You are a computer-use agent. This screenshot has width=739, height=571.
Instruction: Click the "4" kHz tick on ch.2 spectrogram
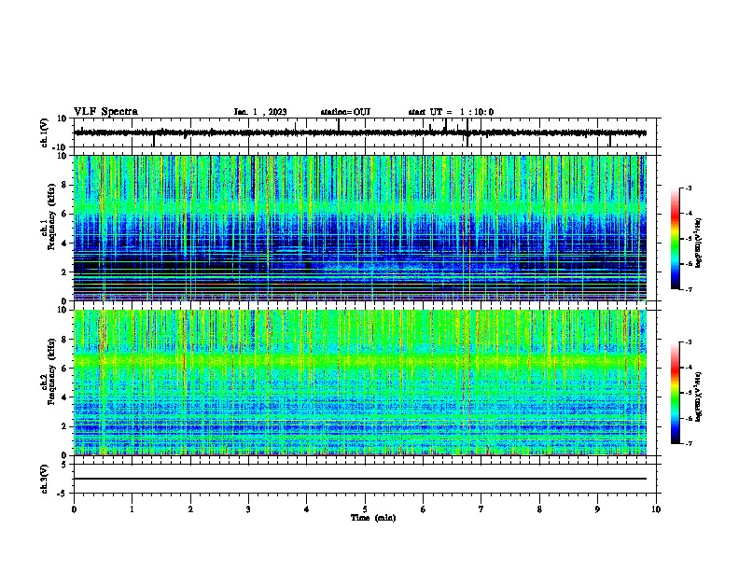click(64, 397)
